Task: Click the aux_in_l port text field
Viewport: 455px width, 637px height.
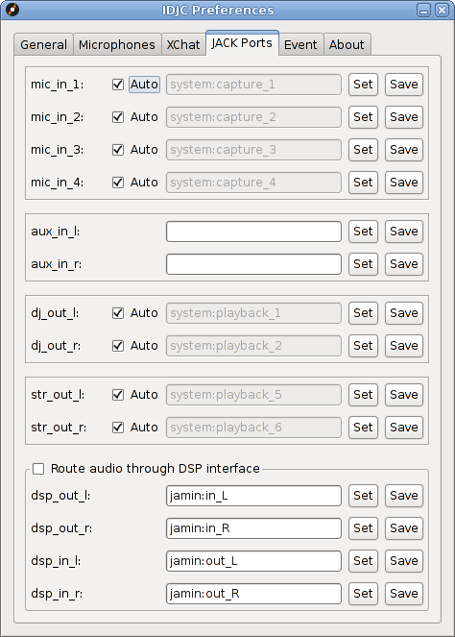Action: point(253,232)
